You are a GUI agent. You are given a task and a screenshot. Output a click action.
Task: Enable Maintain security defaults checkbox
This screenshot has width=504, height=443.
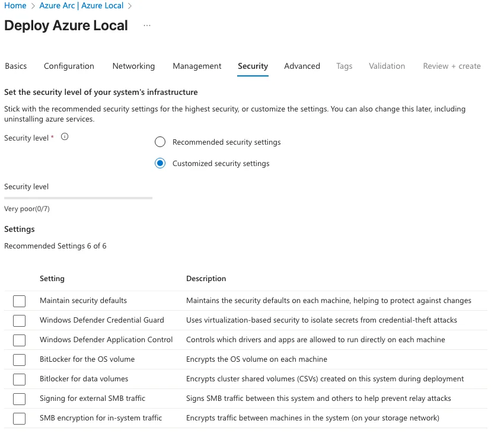pos(20,301)
